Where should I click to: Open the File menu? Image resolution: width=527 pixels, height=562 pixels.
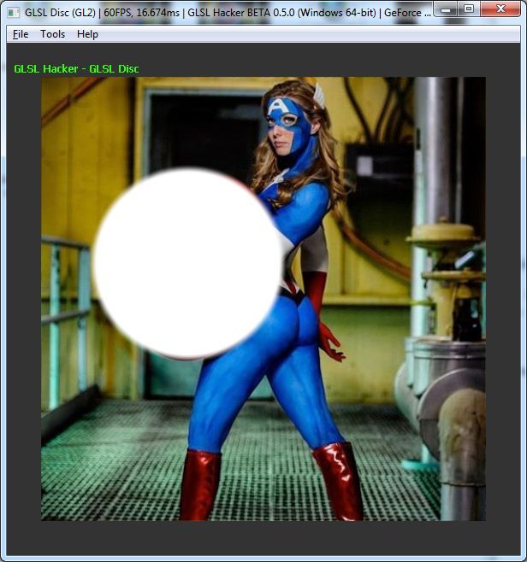(x=21, y=34)
